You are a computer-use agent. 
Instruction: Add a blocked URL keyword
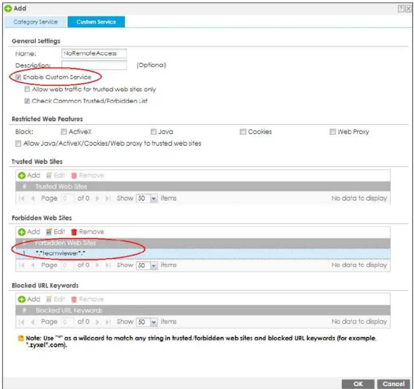pos(29,299)
